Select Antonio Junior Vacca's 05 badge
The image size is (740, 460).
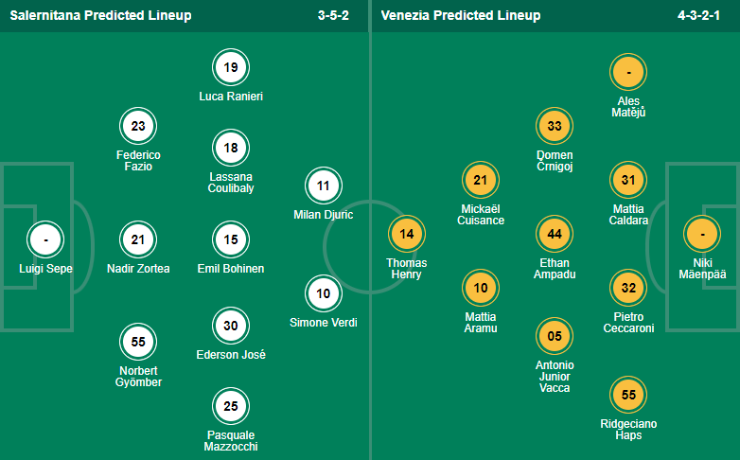[555, 336]
